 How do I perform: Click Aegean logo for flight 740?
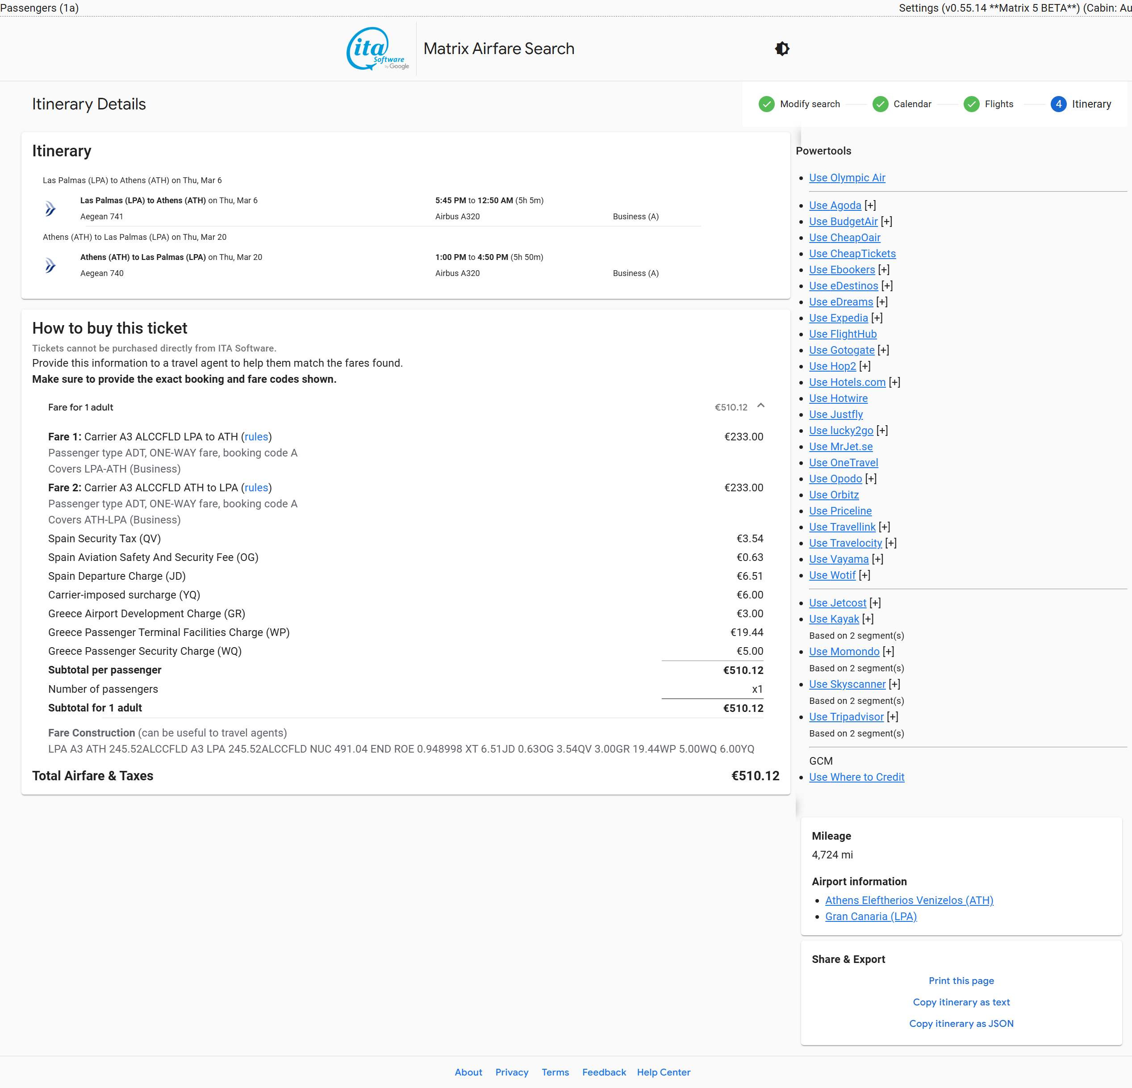(x=51, y=265)
